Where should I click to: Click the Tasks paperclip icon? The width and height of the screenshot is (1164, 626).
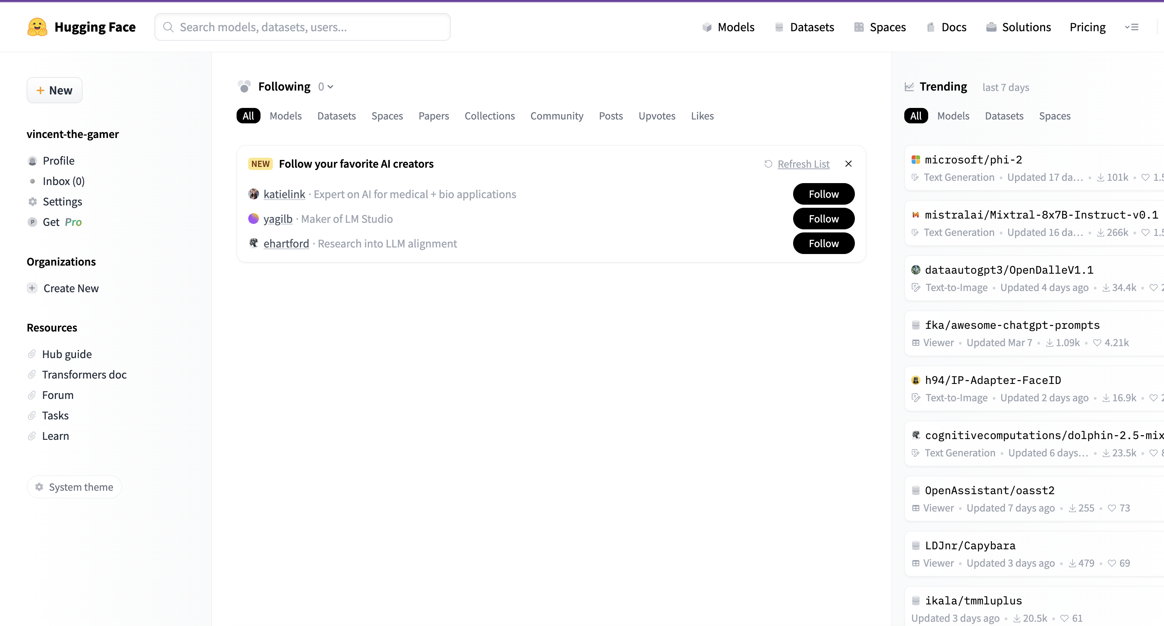click(x=32, y=416)
